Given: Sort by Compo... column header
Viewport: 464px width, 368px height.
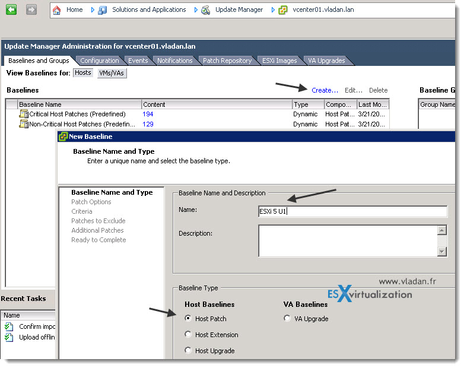Looking at the screenshot, I should (x=341, y=104).
